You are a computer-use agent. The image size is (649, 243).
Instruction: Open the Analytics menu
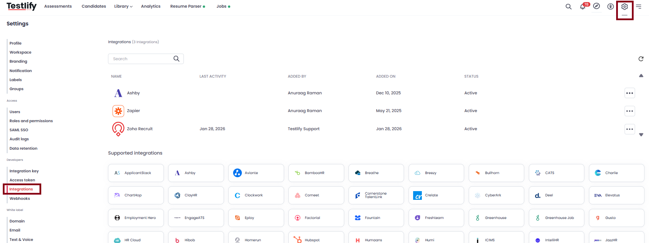[151, 6]
